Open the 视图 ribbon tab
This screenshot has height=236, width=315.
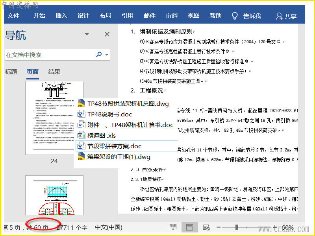tap(193, 16)
